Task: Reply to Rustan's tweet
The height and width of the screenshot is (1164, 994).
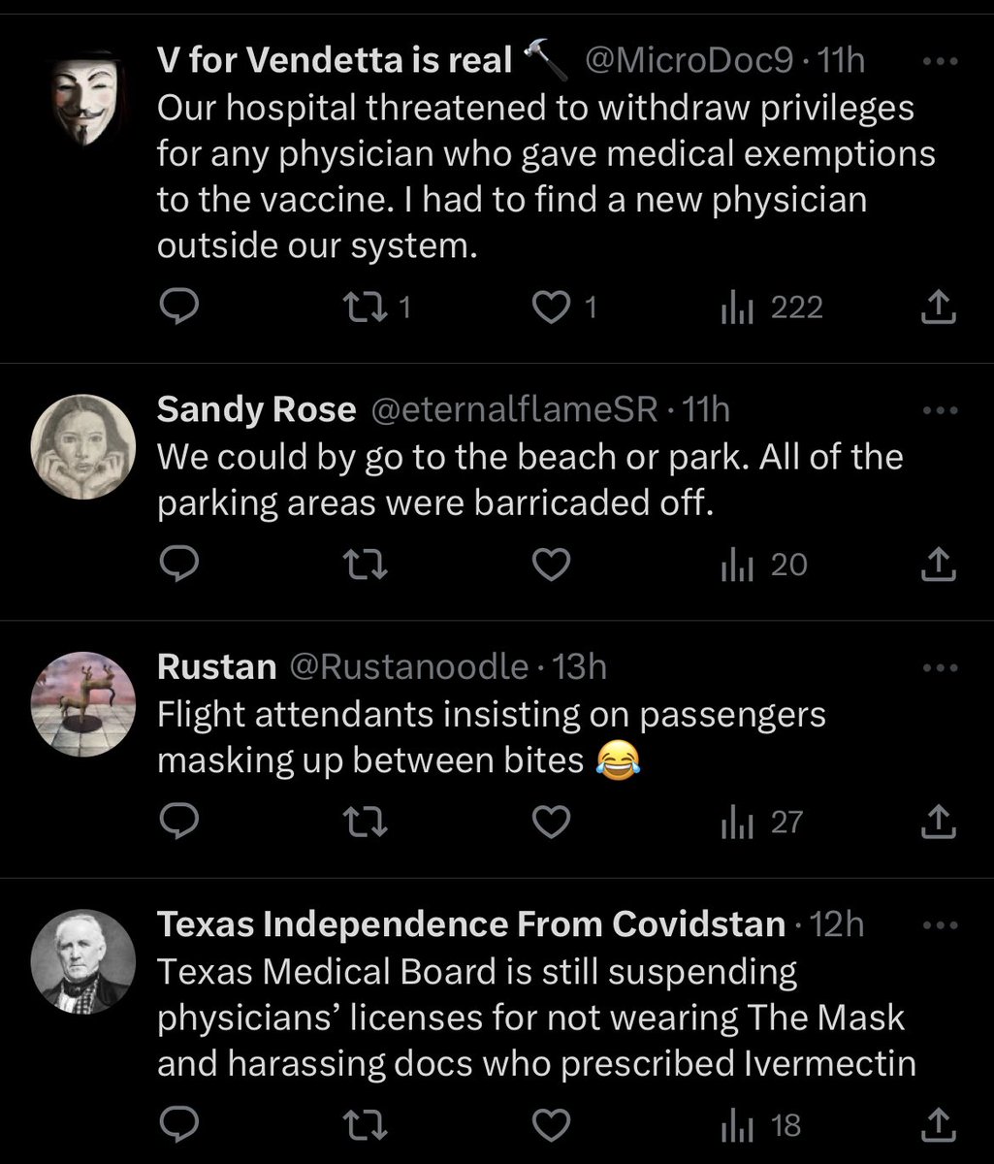Action: click(x=178, y=823)
